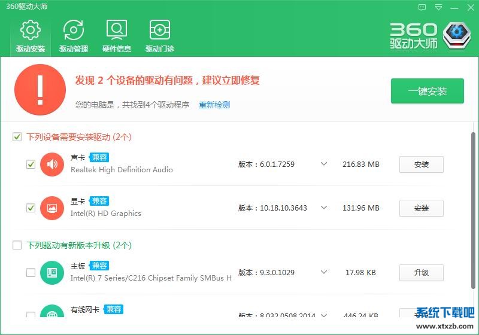The image size is (479, 335).
Task: Expand version dropdown for version 10.18.10.3643
Action: [324, 208]
